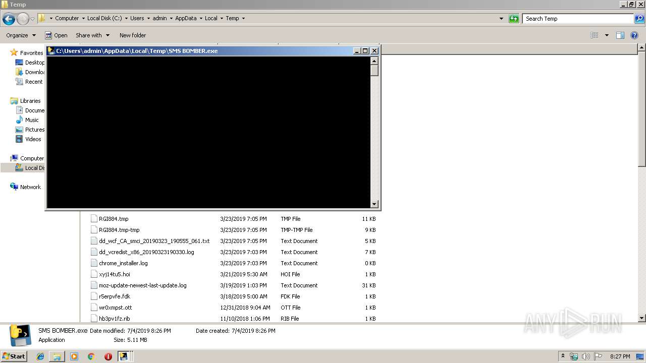
Task: Select Libraries in the navigation pane
Action: tap(30, 101)
